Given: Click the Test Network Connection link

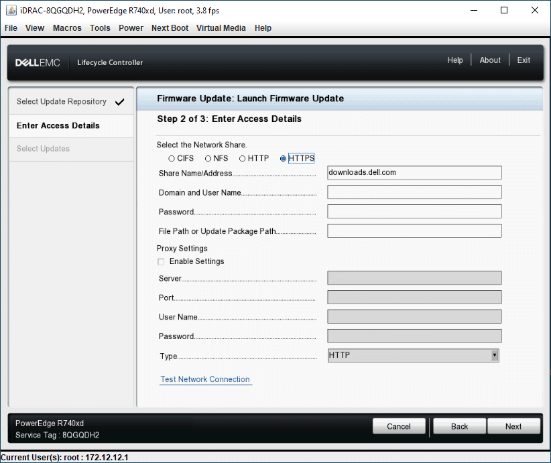Looking at the screenshot, I should [205, 379].
